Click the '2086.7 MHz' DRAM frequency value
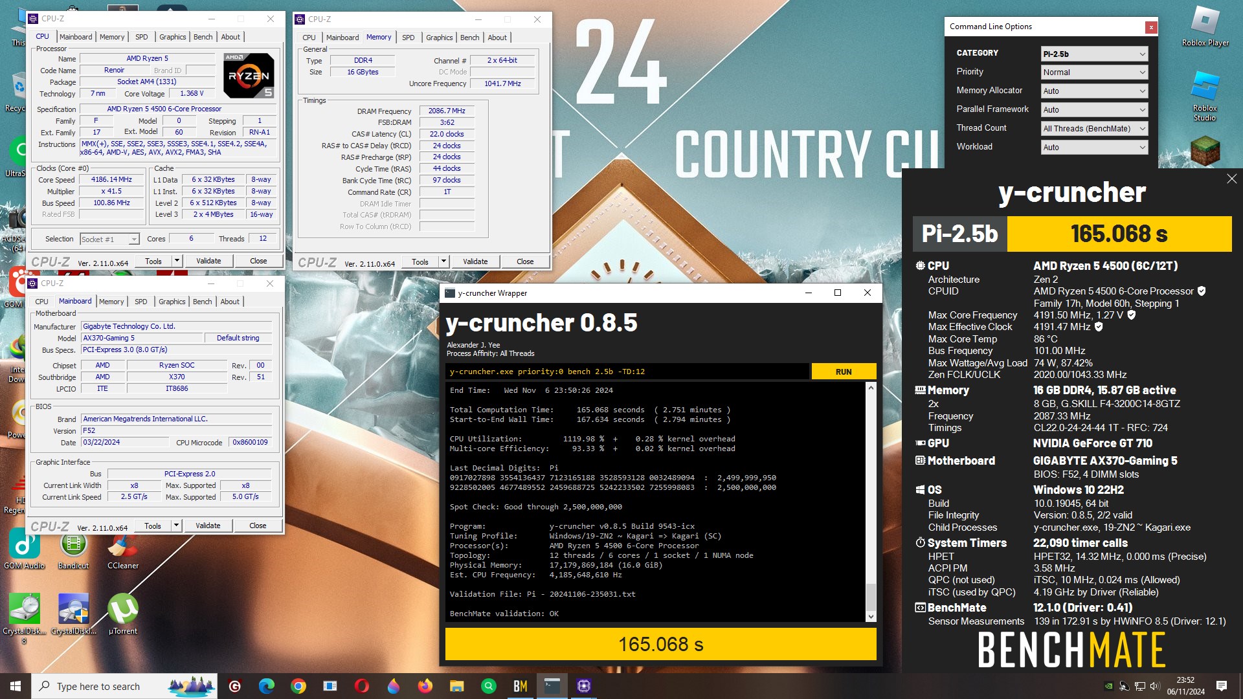Image resolution: width=1243 pixels, height=699 pixels. click(447, 111)
